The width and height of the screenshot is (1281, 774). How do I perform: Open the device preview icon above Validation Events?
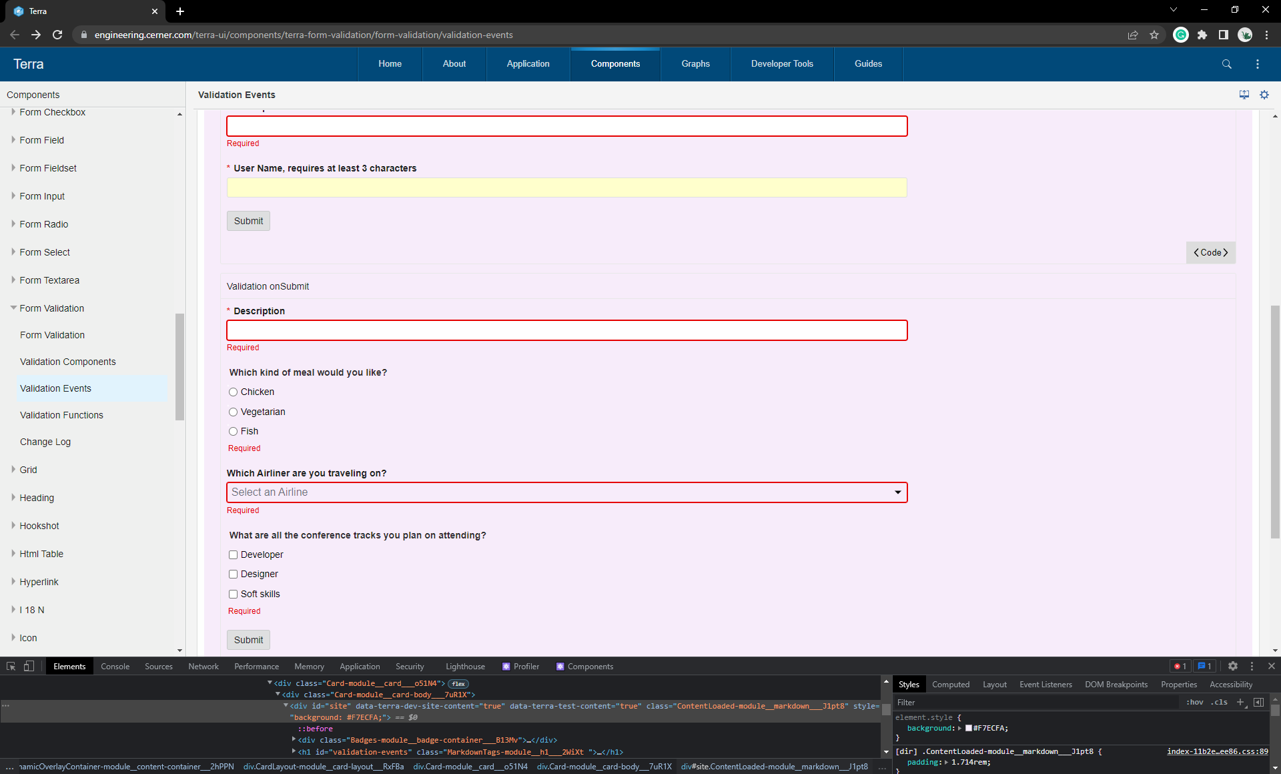(1244, 95)
